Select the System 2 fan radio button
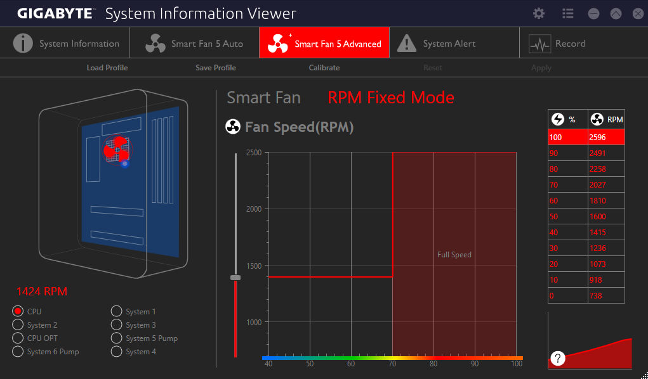 point(18,324)
